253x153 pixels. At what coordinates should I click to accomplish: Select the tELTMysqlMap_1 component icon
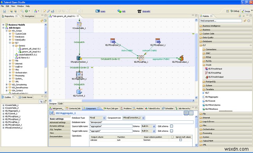coord(141,58)
